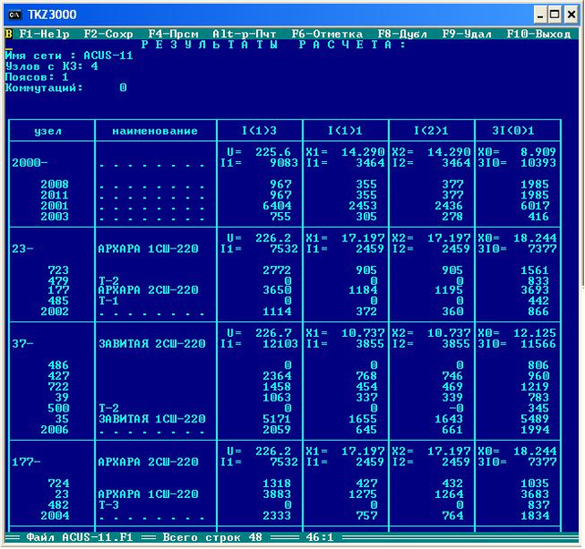Screen dimensions: 585x549
Task: Click the 'наименование' column header
Action: pos(155,131)
